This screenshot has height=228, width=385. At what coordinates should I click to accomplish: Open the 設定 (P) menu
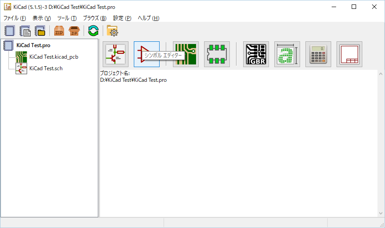(122, 18)
